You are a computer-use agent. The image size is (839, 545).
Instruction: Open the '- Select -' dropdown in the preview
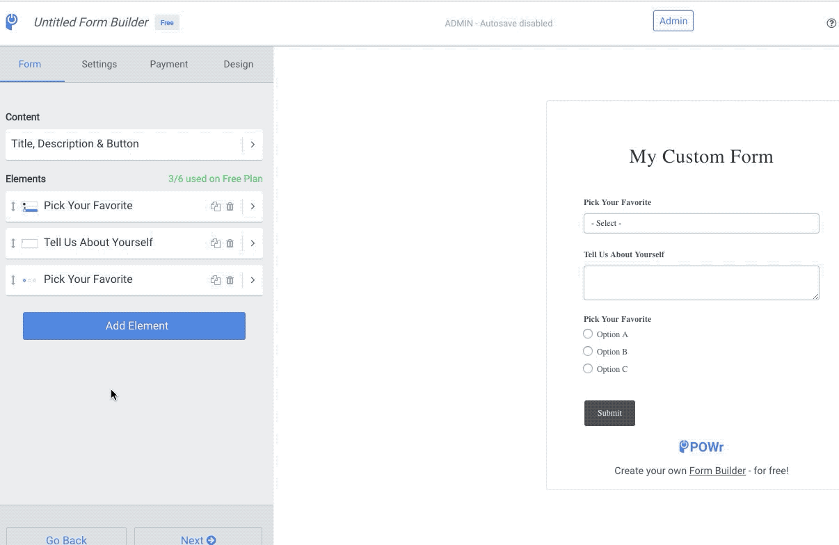[x=701, y=223]
